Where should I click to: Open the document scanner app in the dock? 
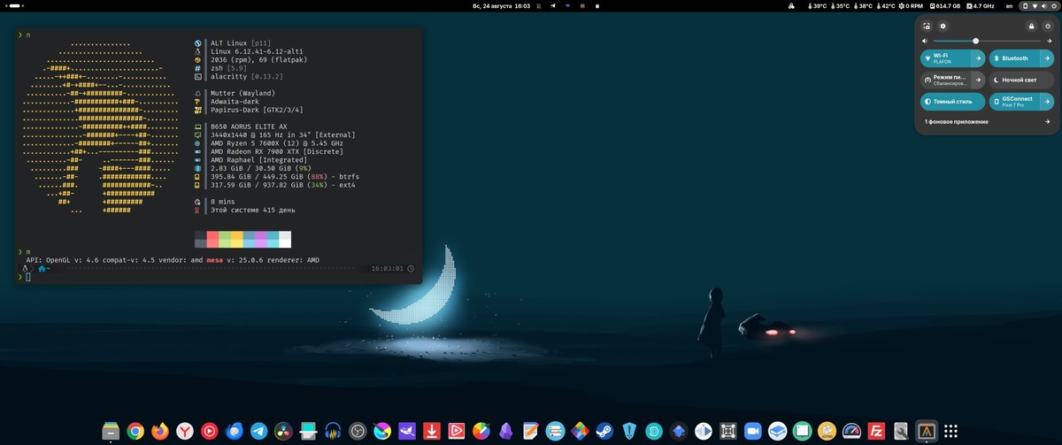tap(309, 431)
